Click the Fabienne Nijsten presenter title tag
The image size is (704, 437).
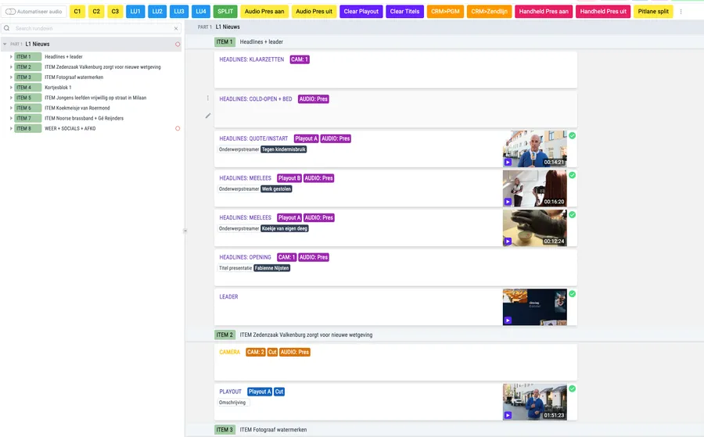coord(271,268)
